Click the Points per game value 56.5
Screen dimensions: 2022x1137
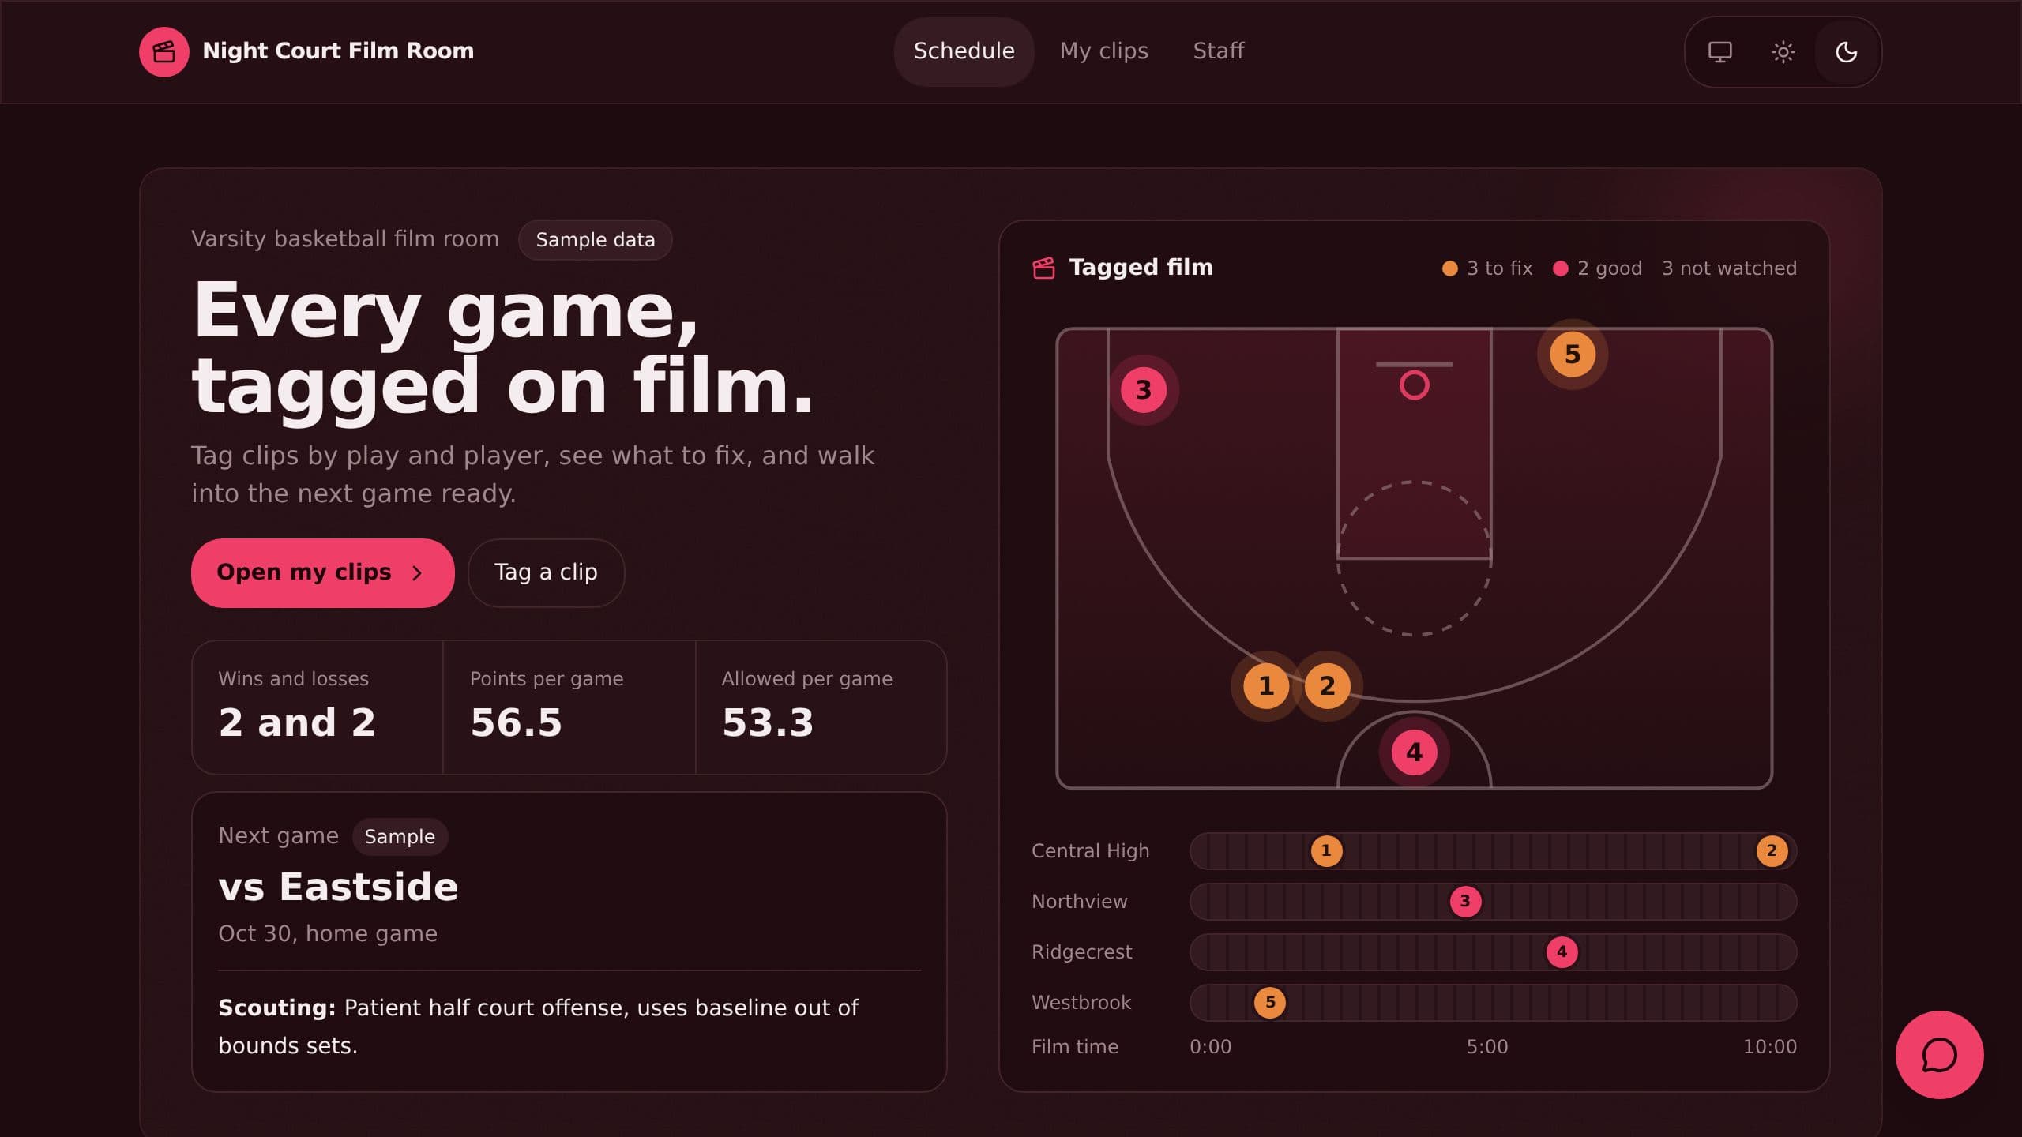tap(516, 722)
